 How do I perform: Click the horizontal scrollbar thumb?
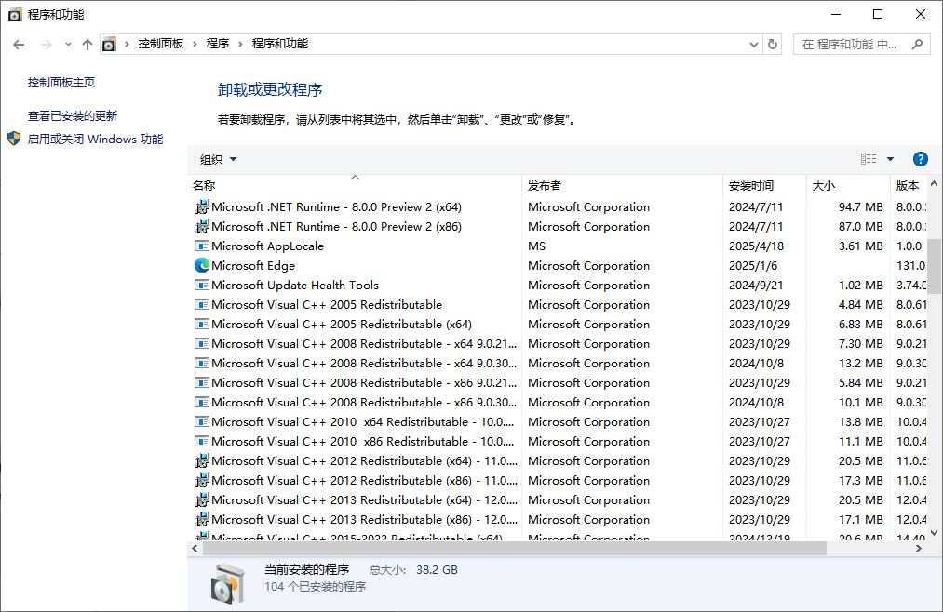(x=515, y=549)
